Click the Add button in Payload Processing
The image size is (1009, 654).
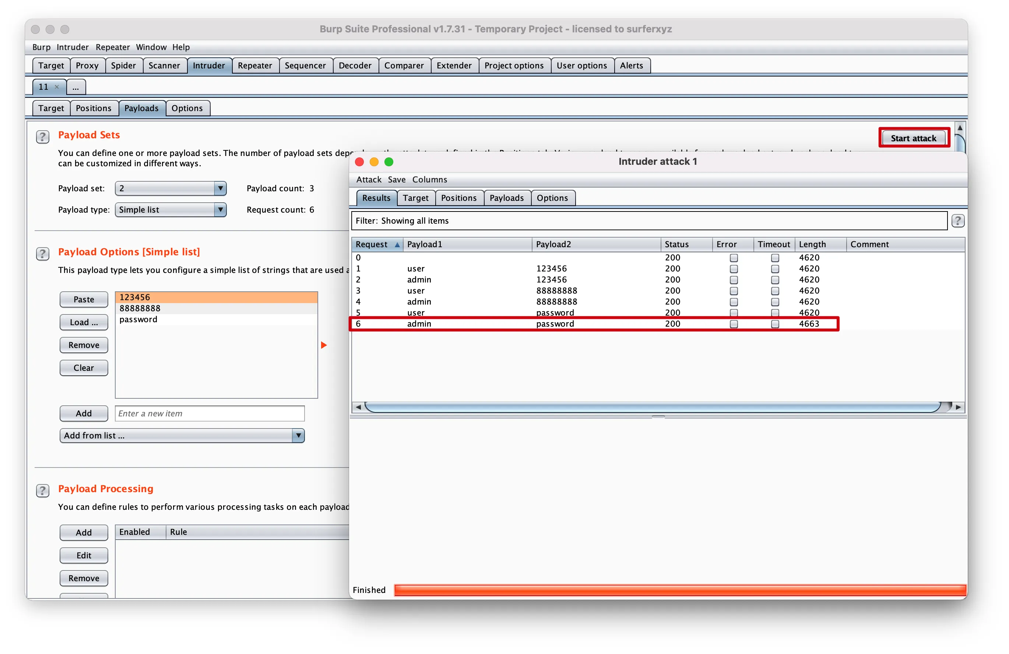(84, 533)
